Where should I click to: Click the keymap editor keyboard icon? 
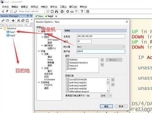click(72, 12)
